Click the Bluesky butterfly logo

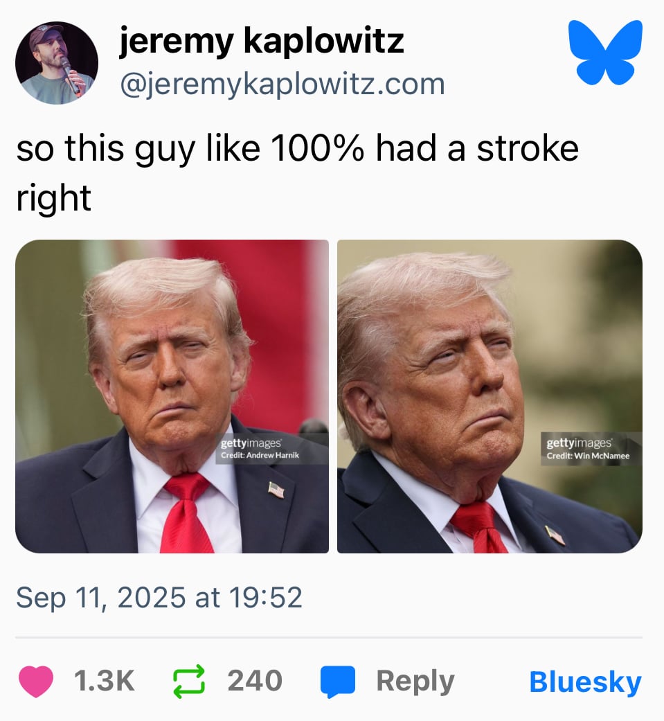[605, 53]
